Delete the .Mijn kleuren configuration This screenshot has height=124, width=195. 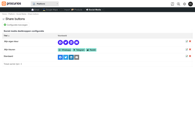coord(190,49)
